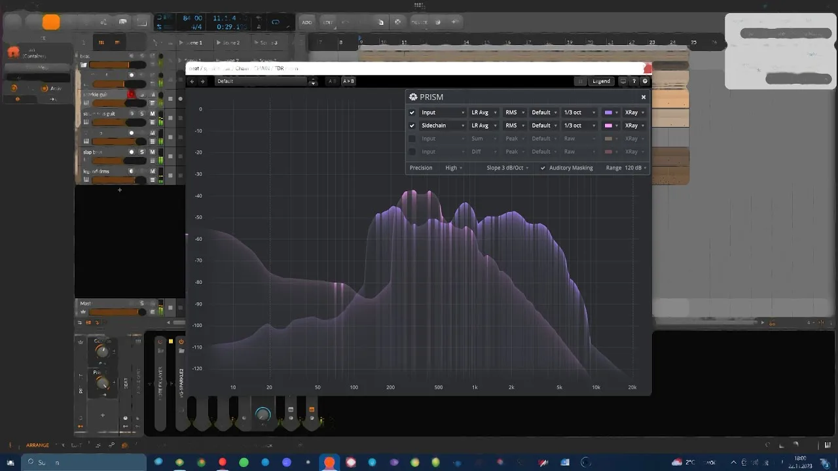This screenshot has width=838, height=471.
Task: Switch to the ARRANGE view tab
Action: [x=37, y=445]
